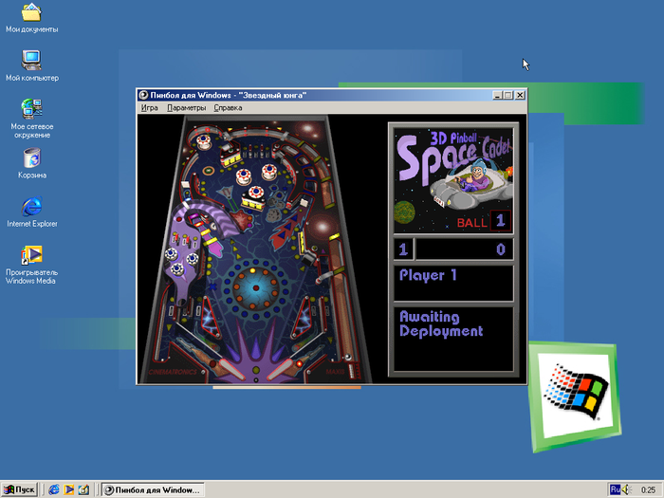Screen dimensions: 664x498
Task: Close the pinball window
Action: 520,95
